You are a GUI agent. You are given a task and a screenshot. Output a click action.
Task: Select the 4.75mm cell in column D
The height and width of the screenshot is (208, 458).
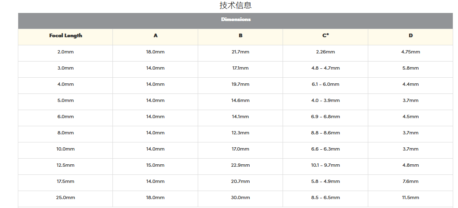pos(410,52)
